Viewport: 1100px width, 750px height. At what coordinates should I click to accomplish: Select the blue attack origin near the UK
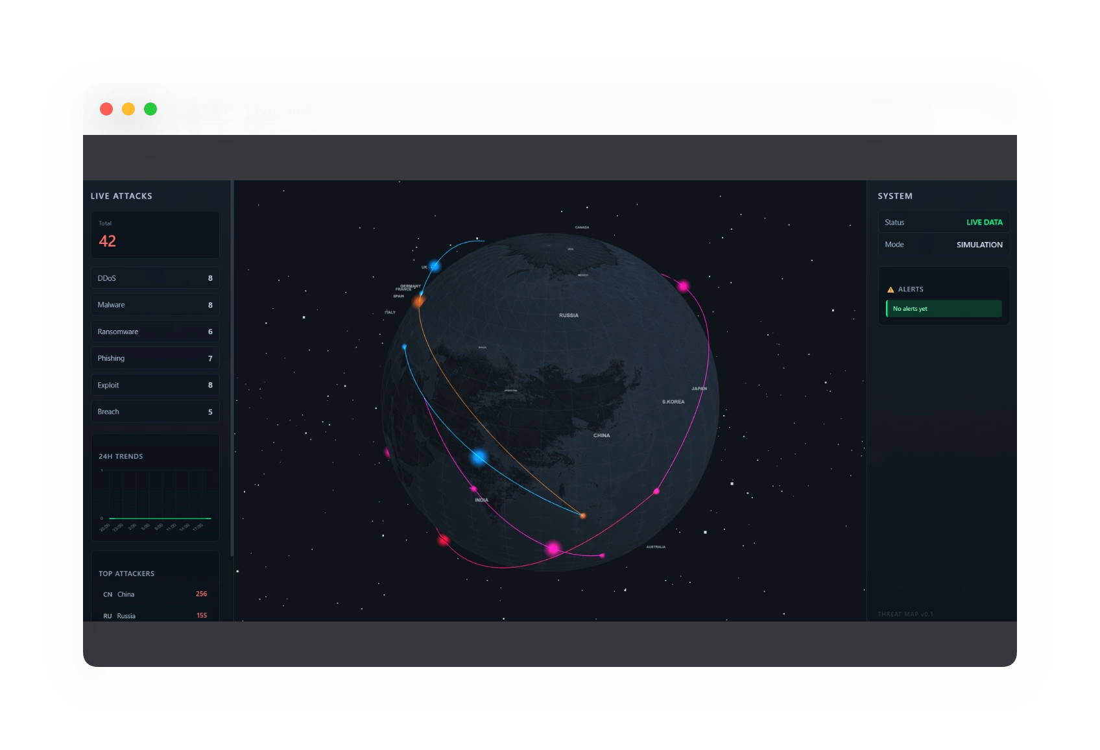(x=433, y=265)
